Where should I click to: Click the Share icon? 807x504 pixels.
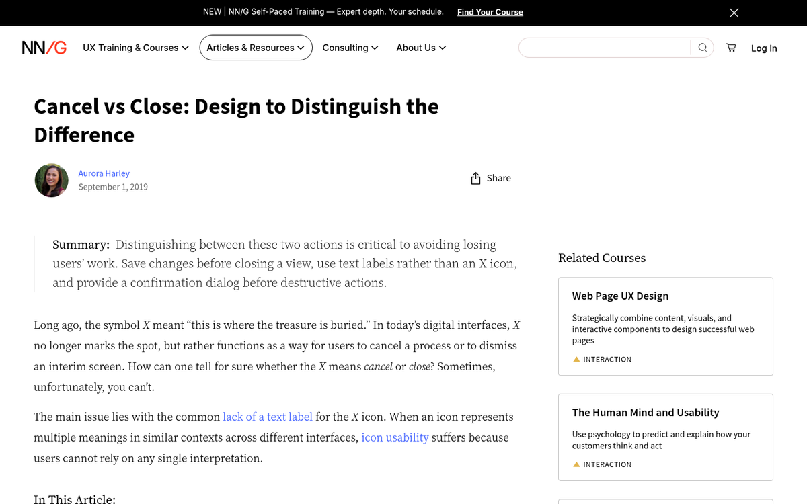click(476, 177)
